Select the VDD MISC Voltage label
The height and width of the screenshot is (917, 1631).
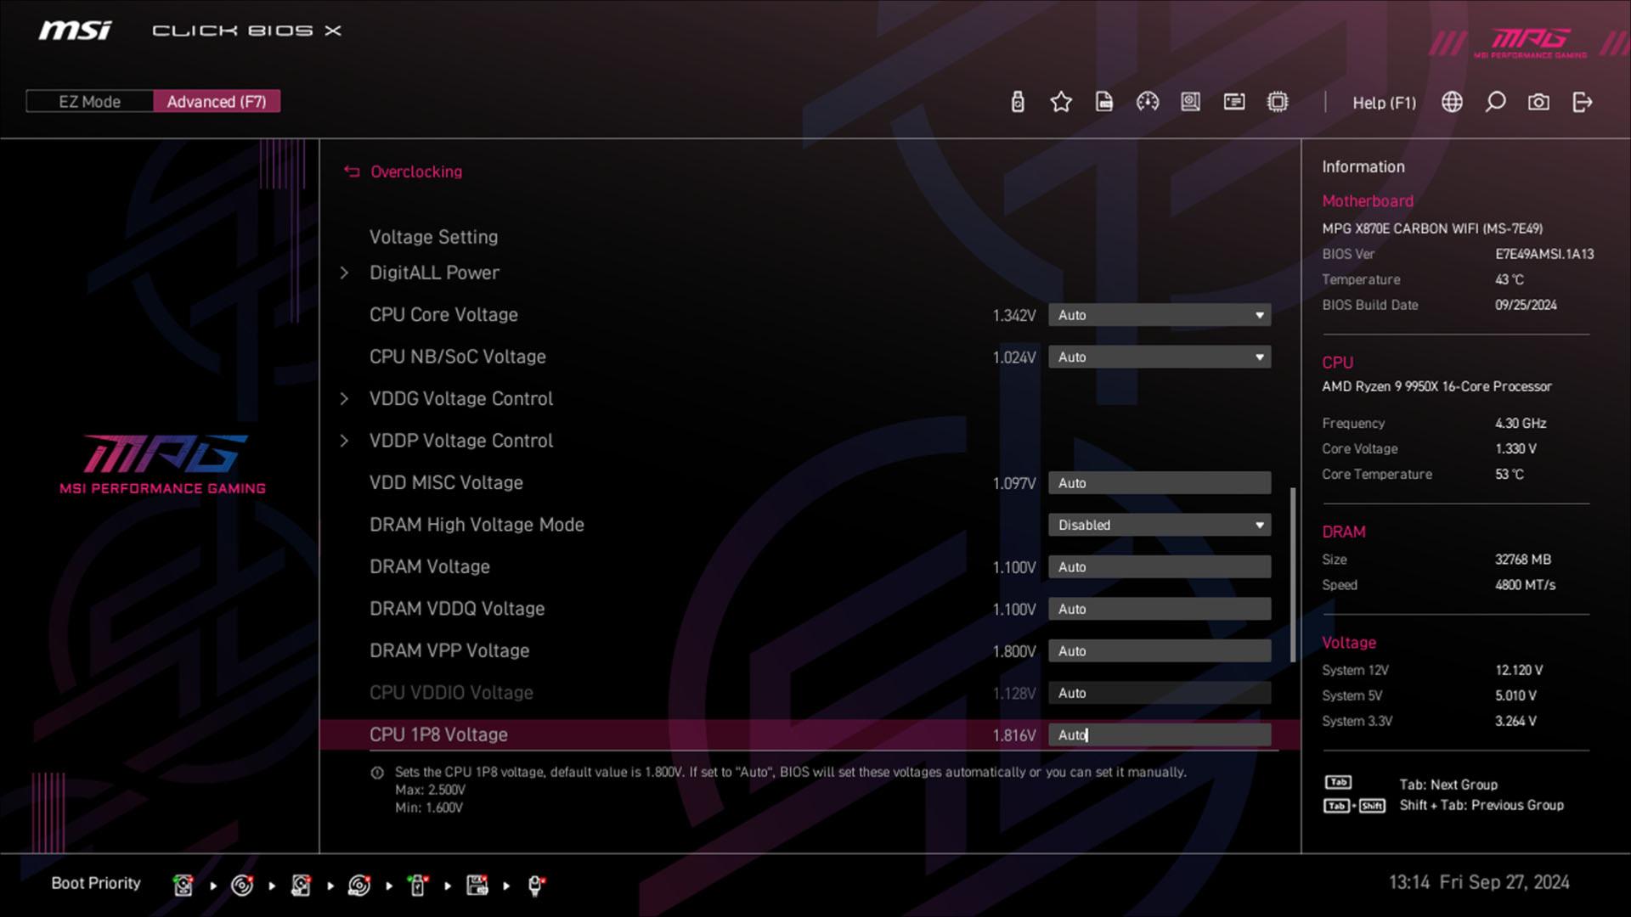(x=446, y=483)
